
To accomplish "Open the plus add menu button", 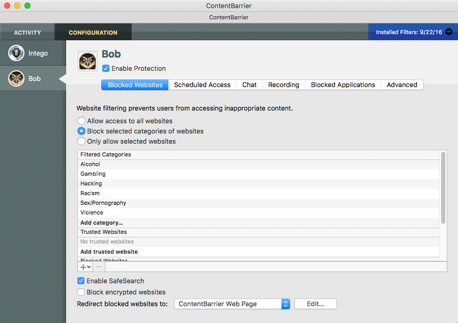I will coord(85,267).
